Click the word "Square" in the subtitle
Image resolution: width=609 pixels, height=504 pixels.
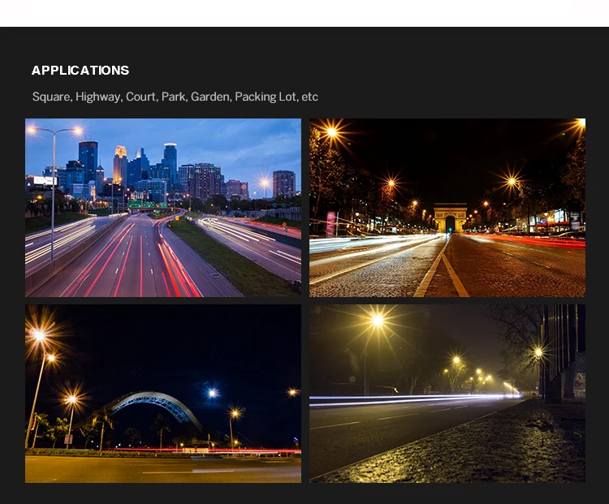click(x=51, y=97)
